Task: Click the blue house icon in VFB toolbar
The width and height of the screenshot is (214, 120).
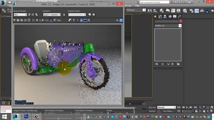Action: click(x=121, y=20)
